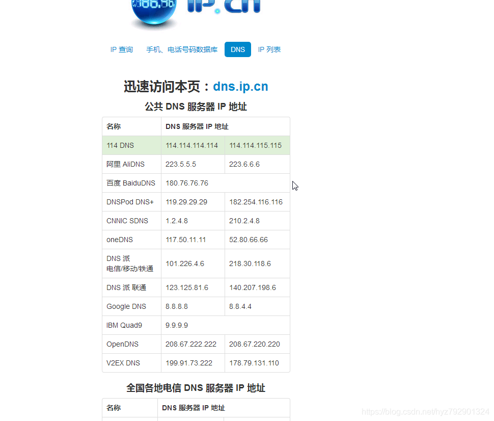Select the address 178.79.131.110
494x421 pixels.
click(x=254, y=363)
